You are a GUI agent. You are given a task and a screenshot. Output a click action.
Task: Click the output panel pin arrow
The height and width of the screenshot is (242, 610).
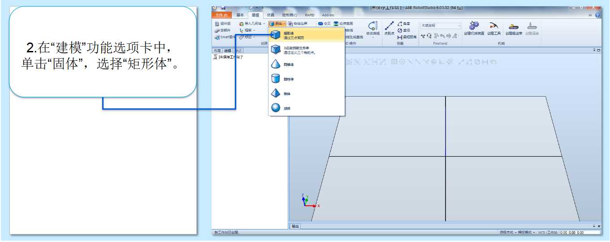click(x=594, y=226)
